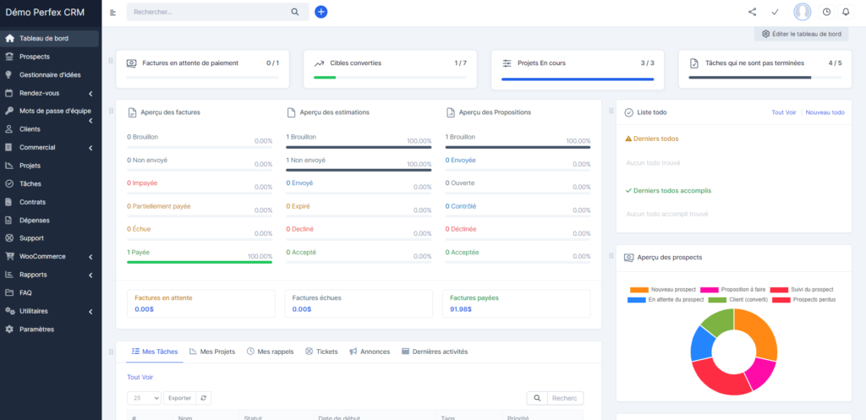Click the 1 Payée invoices link
This screenshot has height=420, width=866.
[x=138, y=252]
